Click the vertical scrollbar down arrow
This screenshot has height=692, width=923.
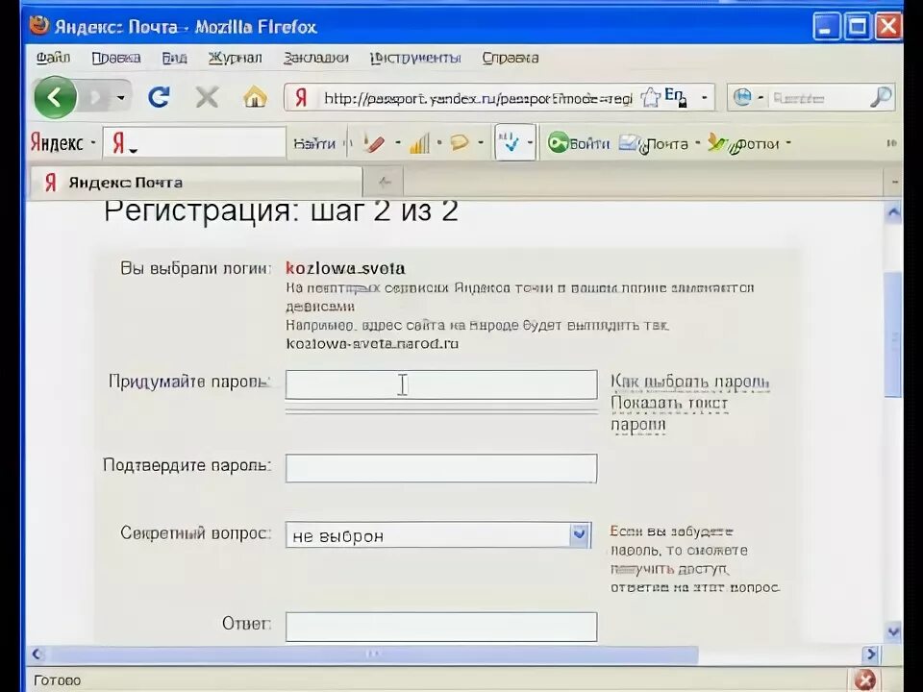tap(893, 632)
